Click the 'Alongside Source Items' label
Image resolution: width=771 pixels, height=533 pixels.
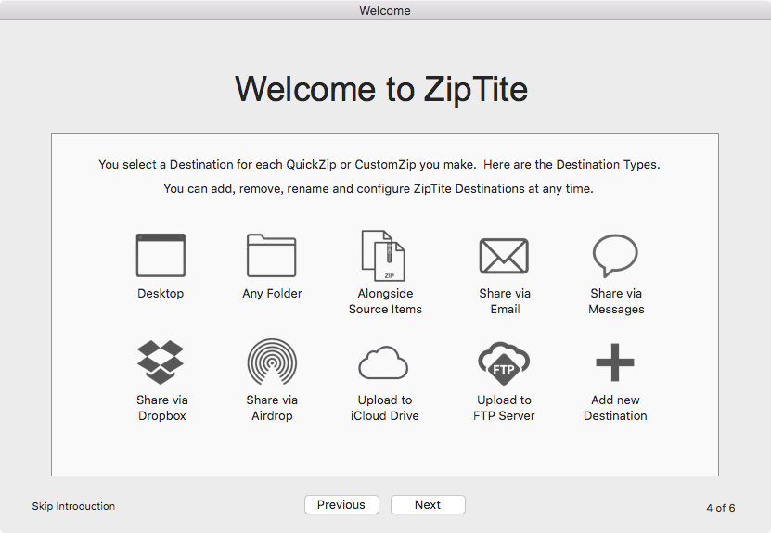point(386,301)
